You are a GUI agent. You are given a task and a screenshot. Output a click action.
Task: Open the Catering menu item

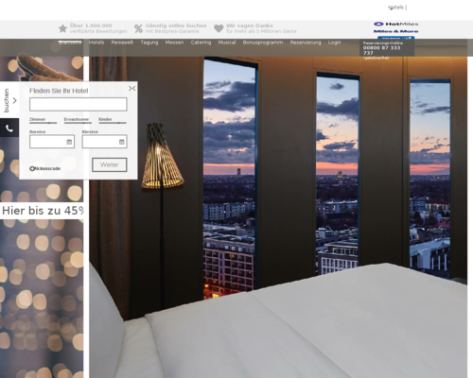pos(201,43)
